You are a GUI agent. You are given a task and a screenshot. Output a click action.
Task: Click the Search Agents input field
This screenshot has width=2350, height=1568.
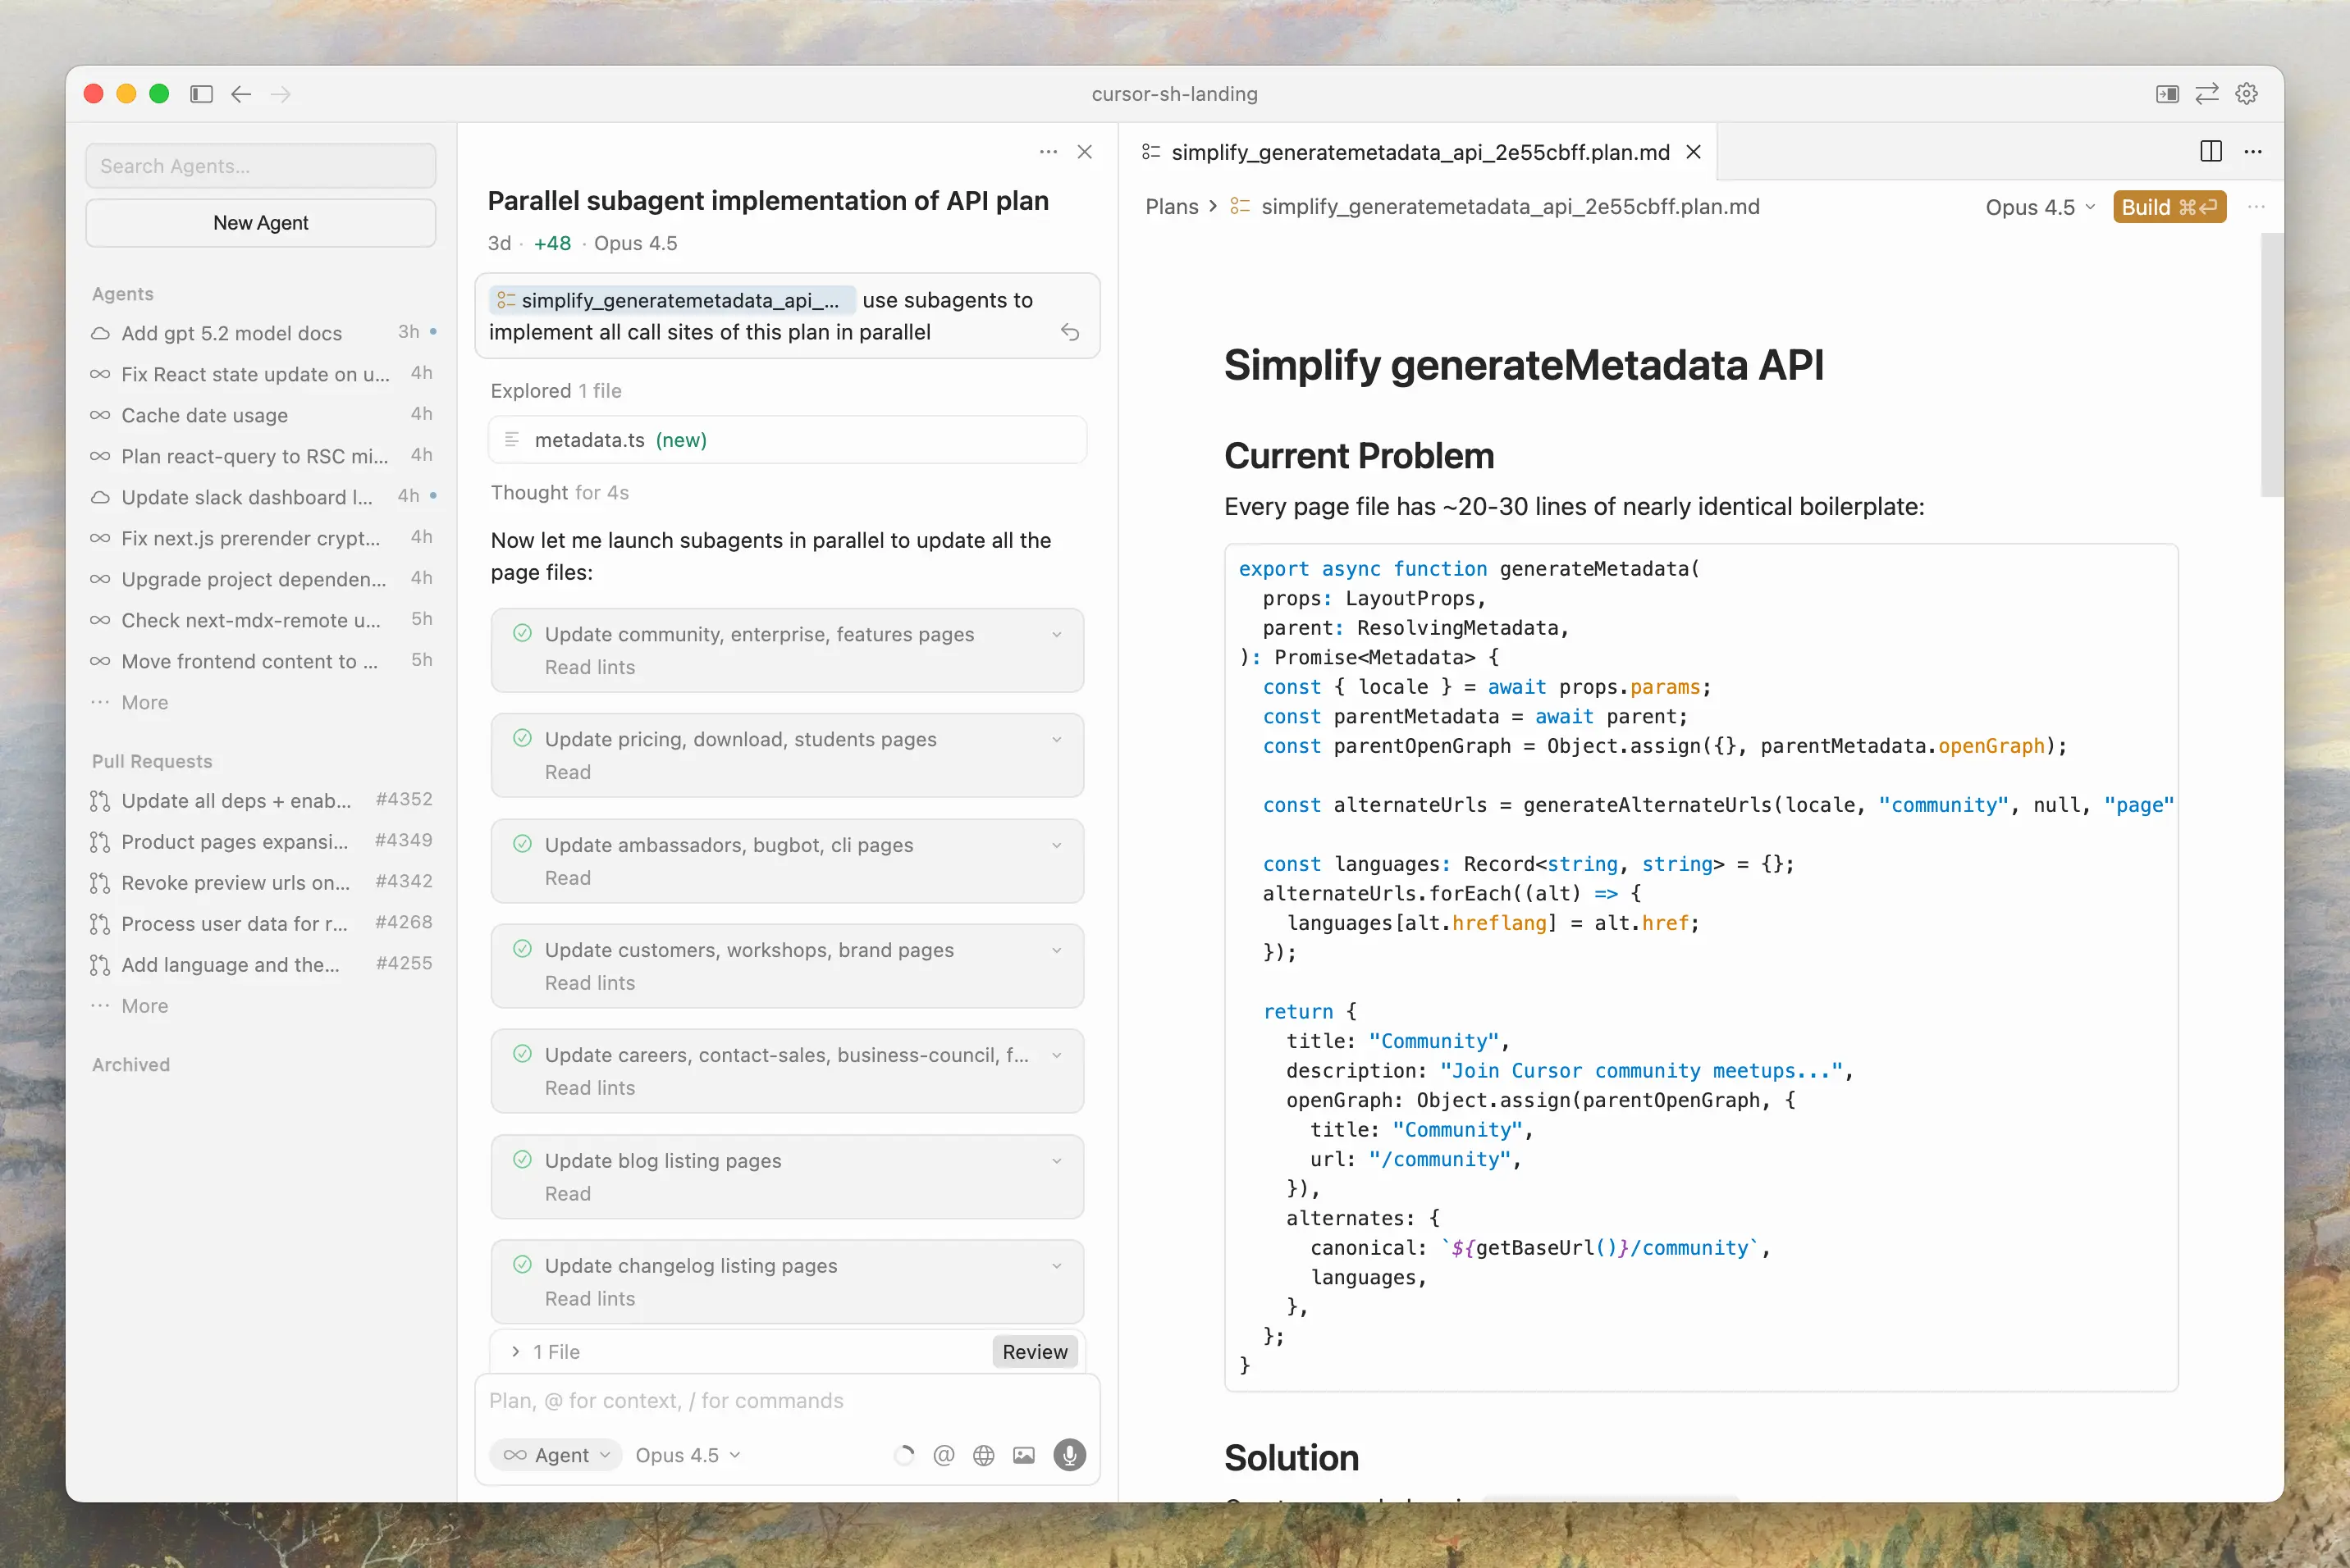[260, 166]
